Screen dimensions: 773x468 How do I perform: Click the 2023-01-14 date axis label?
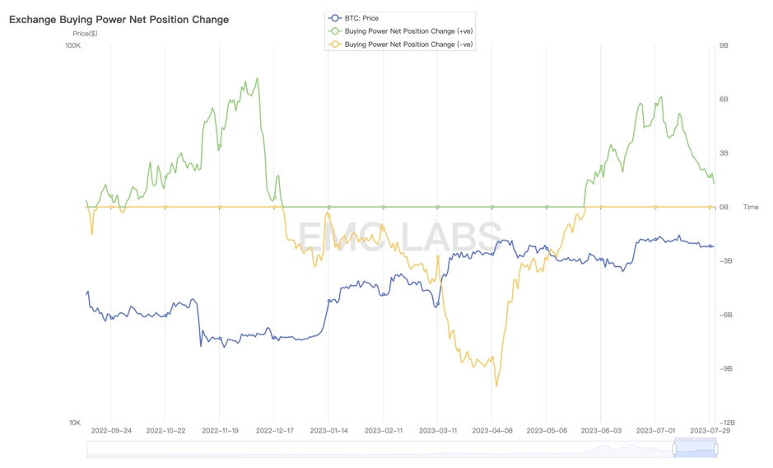pyautogui.click(x=328, y=430)
